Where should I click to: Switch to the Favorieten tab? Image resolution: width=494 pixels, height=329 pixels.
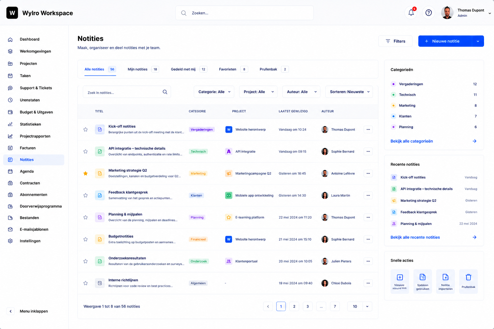[x=233, y=69]
